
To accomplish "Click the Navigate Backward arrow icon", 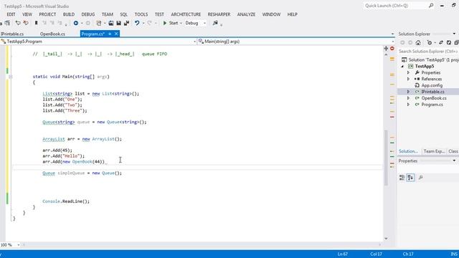I will pos(76,23).
